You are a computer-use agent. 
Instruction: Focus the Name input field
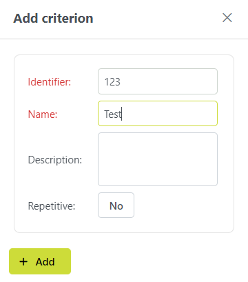coord(158,114)
